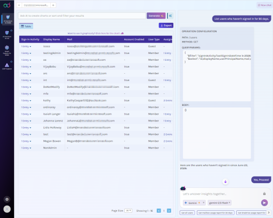Open LDAP Explorer in sidebar
Viewport: 273px width, 218px height.
coord(7,66)
